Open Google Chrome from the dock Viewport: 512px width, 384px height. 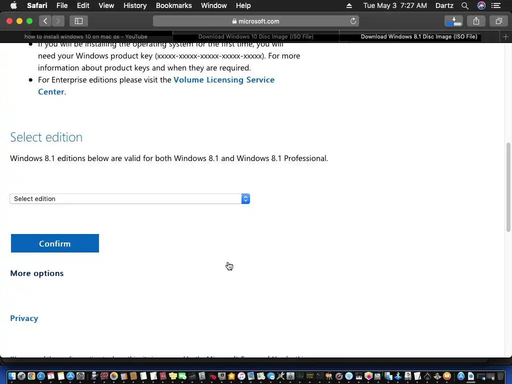point(31,376)
